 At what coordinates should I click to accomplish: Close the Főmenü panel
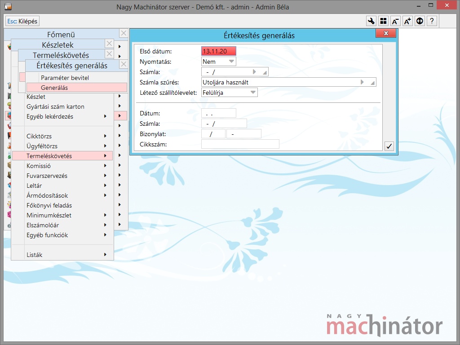pos(124,33)
